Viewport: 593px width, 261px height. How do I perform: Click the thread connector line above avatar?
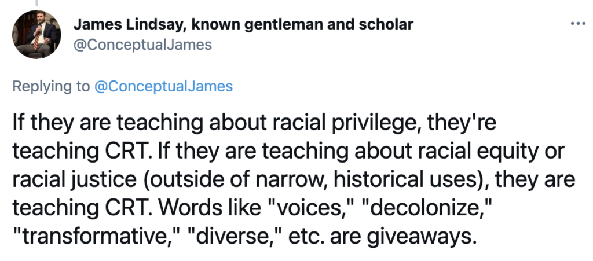point(36,3)
